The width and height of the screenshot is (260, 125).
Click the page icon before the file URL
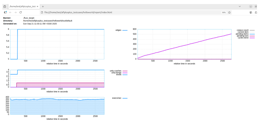coord(42,12)
